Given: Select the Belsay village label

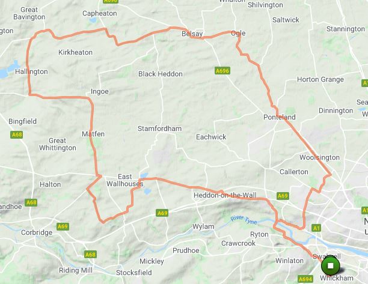Looking at the screenshot, I should [192, 34].
